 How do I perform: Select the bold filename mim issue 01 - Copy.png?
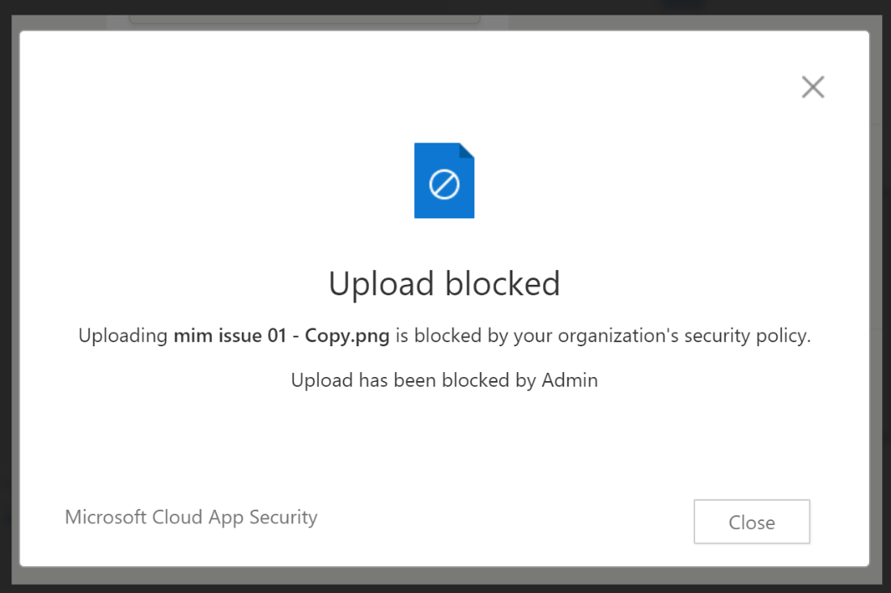tap(280, 335)
